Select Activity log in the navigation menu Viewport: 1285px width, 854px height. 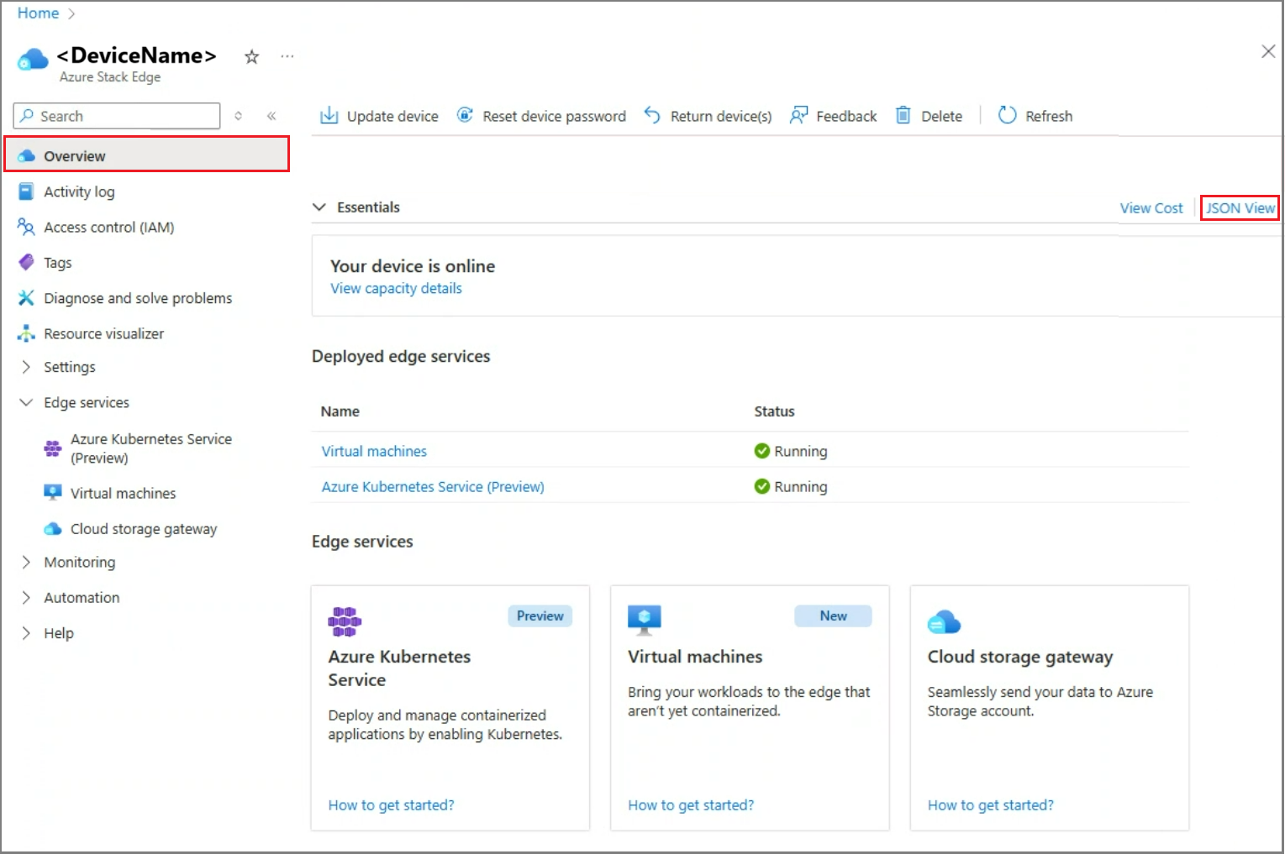[x=79, y=191]
